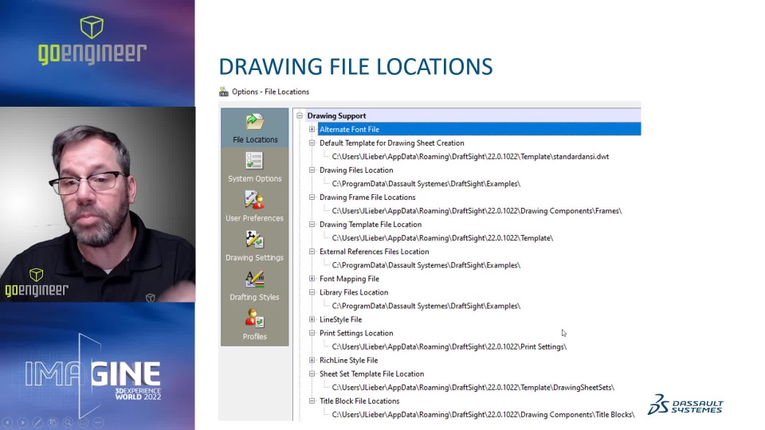
Task: Collapse the Library Files Location node
Action: coord(312,292)
